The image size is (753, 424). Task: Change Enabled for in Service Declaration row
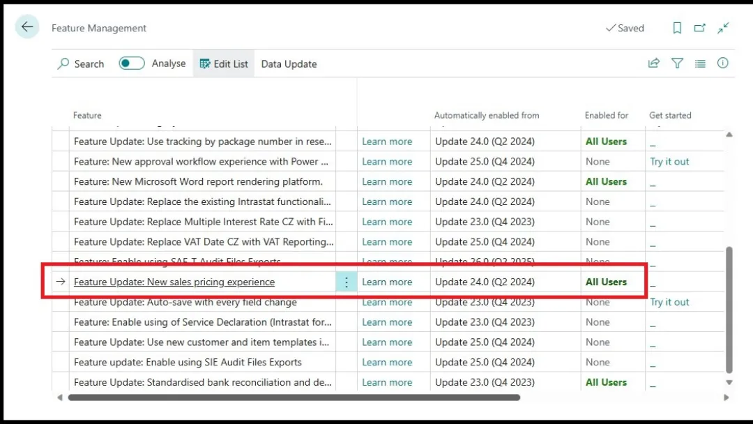pos(598,322)
